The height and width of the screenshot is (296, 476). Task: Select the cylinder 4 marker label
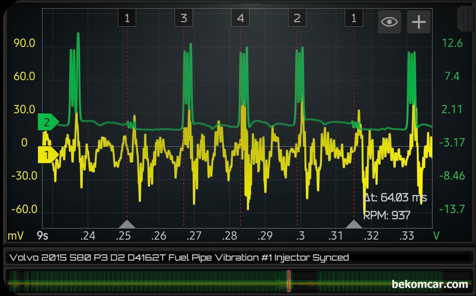coord(240,18)
